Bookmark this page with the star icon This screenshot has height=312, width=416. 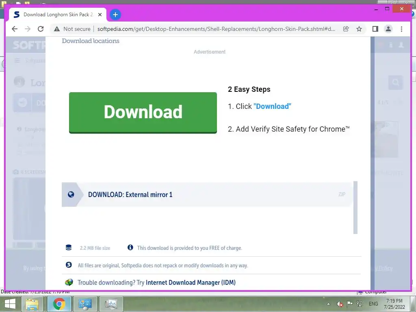359,29
